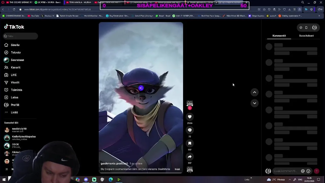Open Windows Start menu
The width and height of the screenshot is (325, 183).
(4, 180)
